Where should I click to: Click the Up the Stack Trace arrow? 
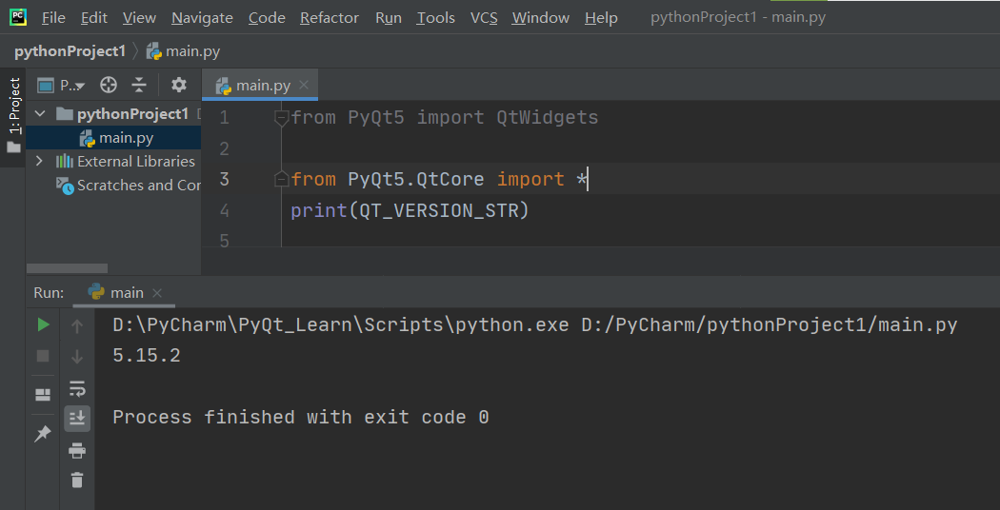(x=77, y=326)
